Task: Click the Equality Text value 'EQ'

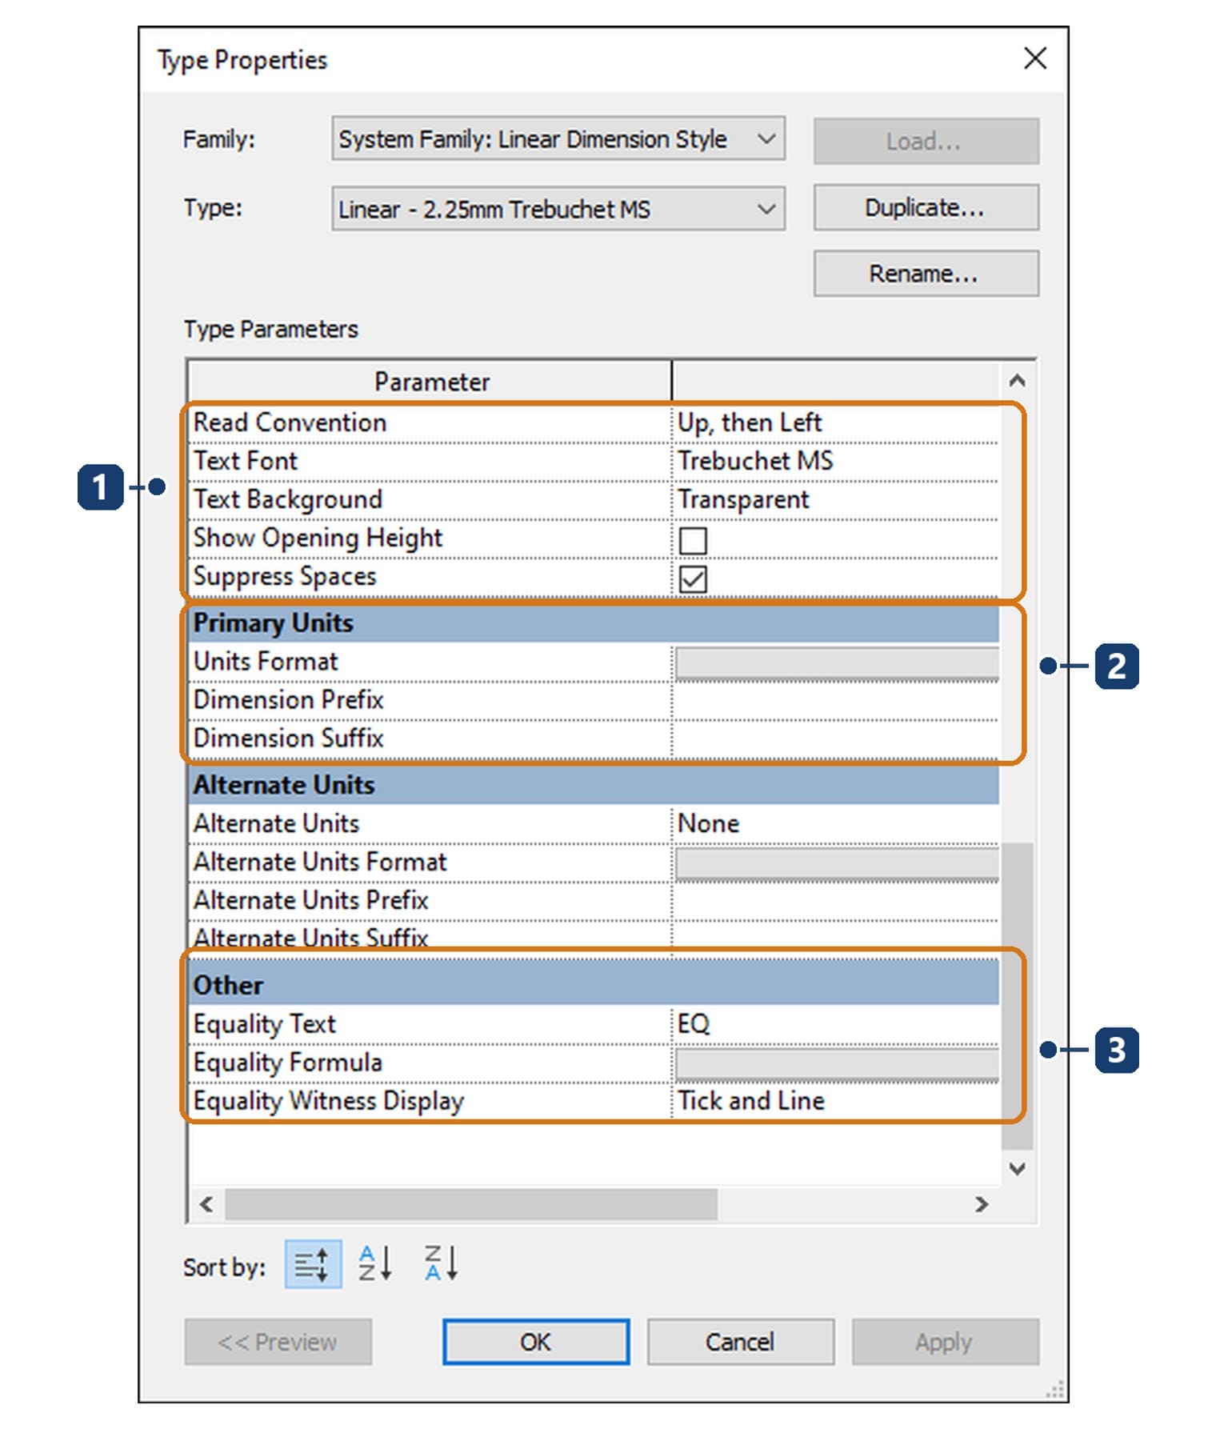Action: (694, 1024)
